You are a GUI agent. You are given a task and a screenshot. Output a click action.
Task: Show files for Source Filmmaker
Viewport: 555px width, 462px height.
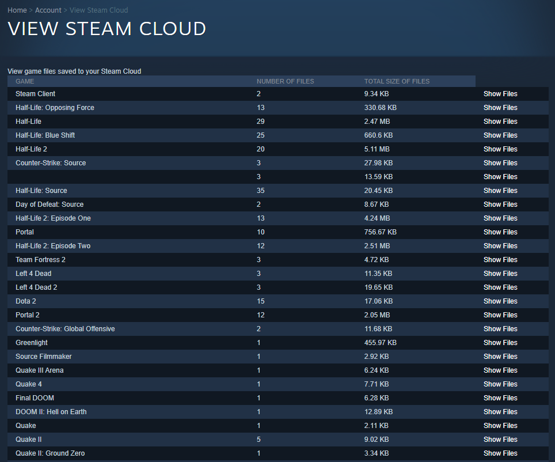pos(500,356)
